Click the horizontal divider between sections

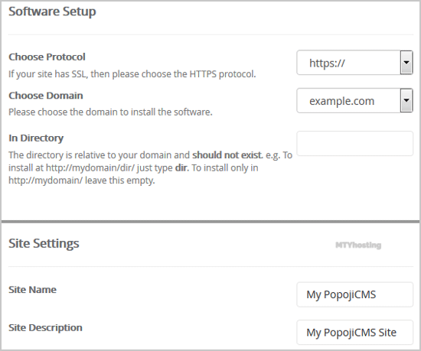pos(210,222)
